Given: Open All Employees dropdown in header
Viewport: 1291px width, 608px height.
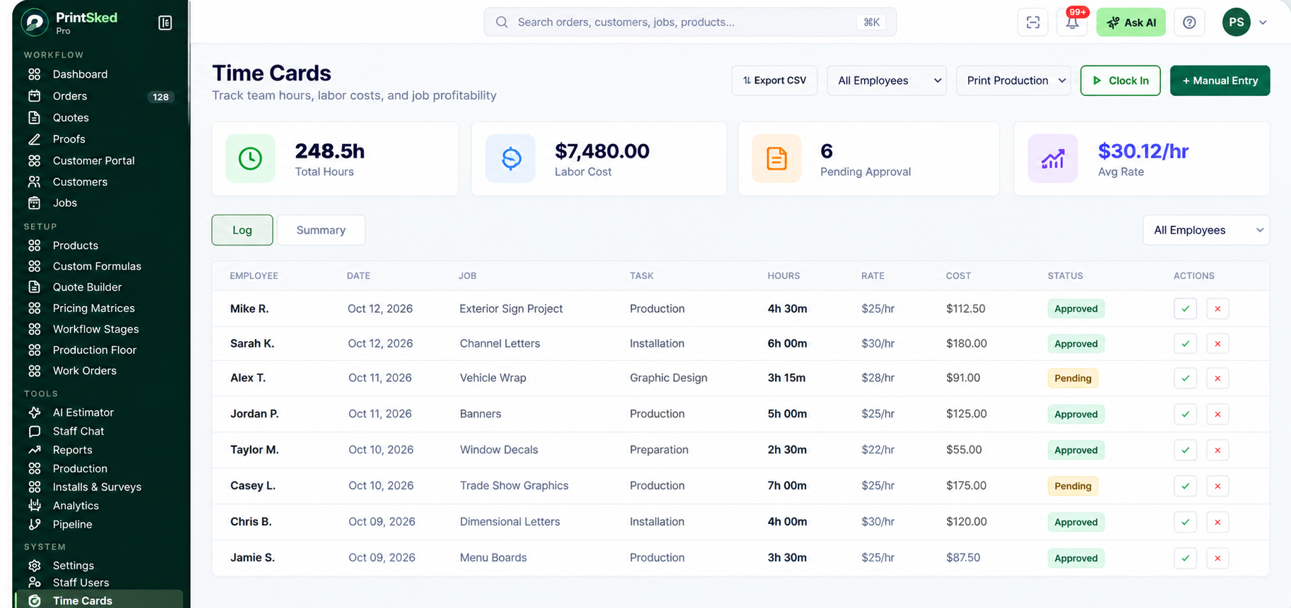Looking at the screenshot, I should click(887, 81).
